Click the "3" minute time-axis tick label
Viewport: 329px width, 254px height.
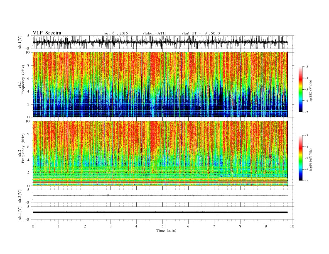tap(110, 226)
